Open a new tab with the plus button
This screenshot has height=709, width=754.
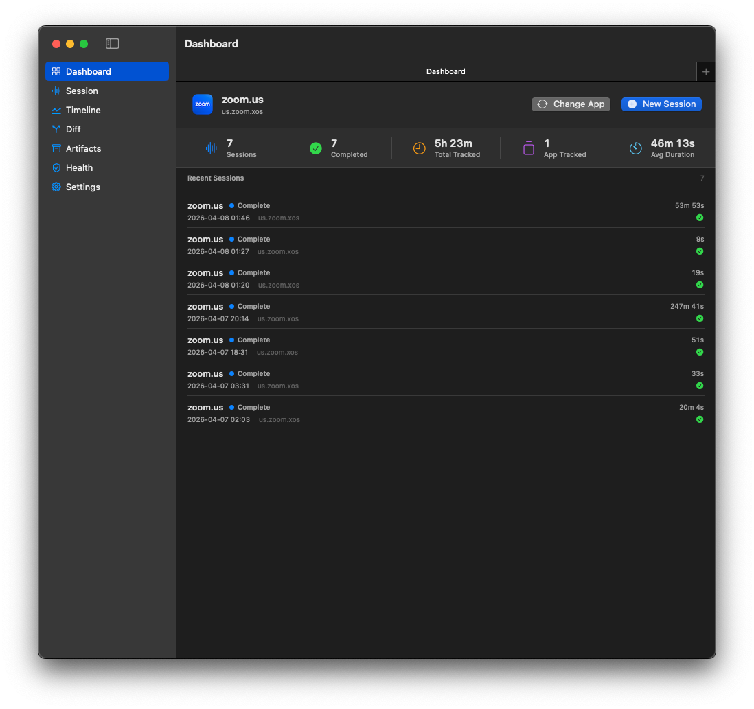pyautogui.click(x=706, y=71)
